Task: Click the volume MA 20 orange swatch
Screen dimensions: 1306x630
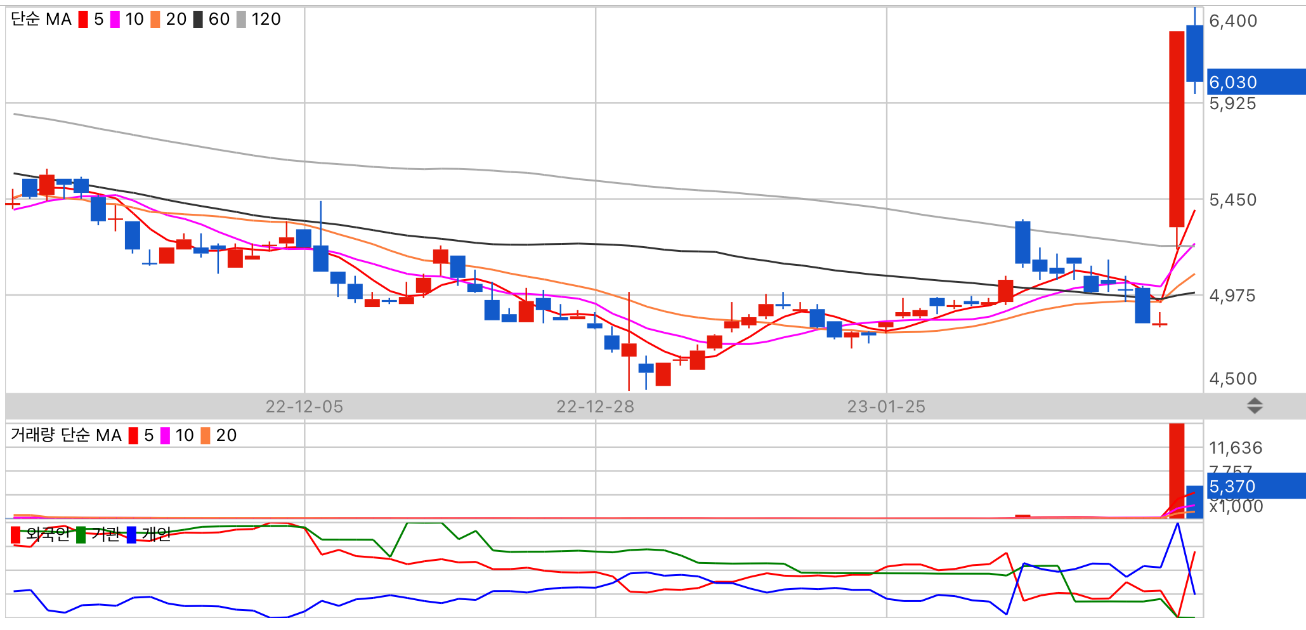Action: [206, 436]
